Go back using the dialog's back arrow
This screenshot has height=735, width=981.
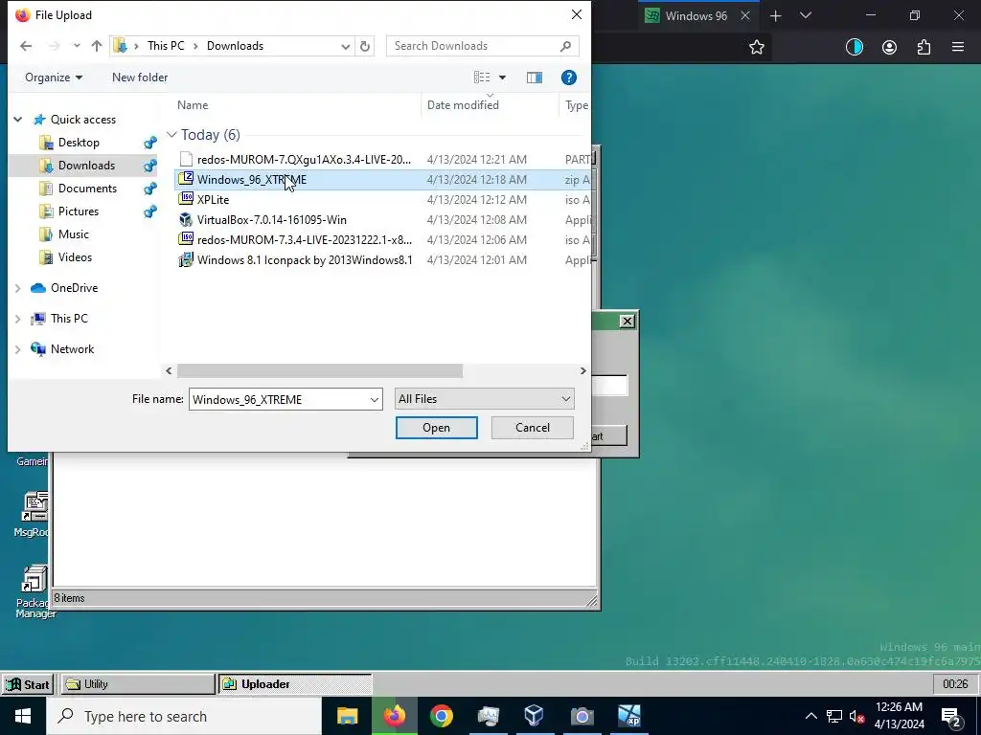coord(26,46)
